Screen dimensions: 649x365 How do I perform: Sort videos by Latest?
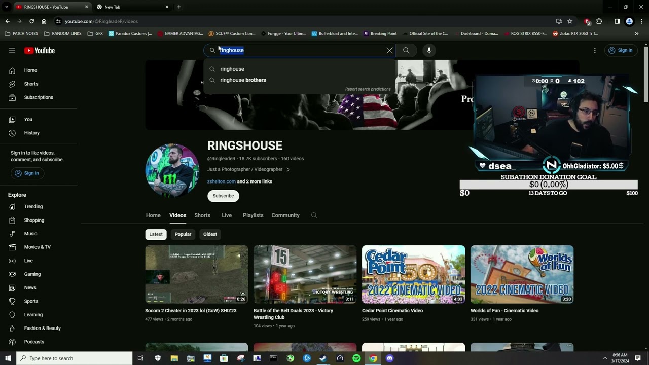pos(156,234)
